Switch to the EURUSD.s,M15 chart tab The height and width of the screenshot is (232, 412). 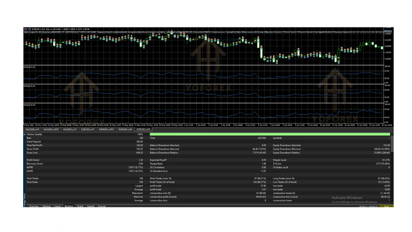(x=106, y=129)
